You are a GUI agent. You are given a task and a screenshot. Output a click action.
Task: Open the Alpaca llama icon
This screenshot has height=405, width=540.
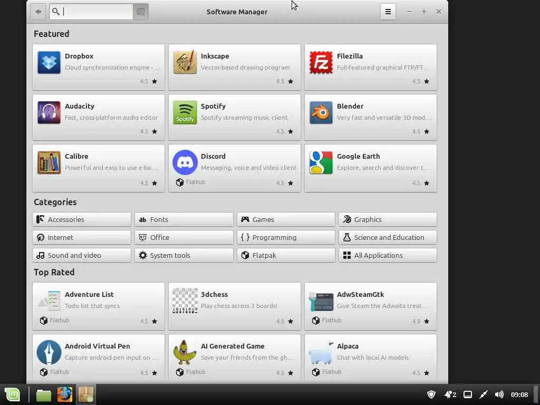[x=321, y=352]
